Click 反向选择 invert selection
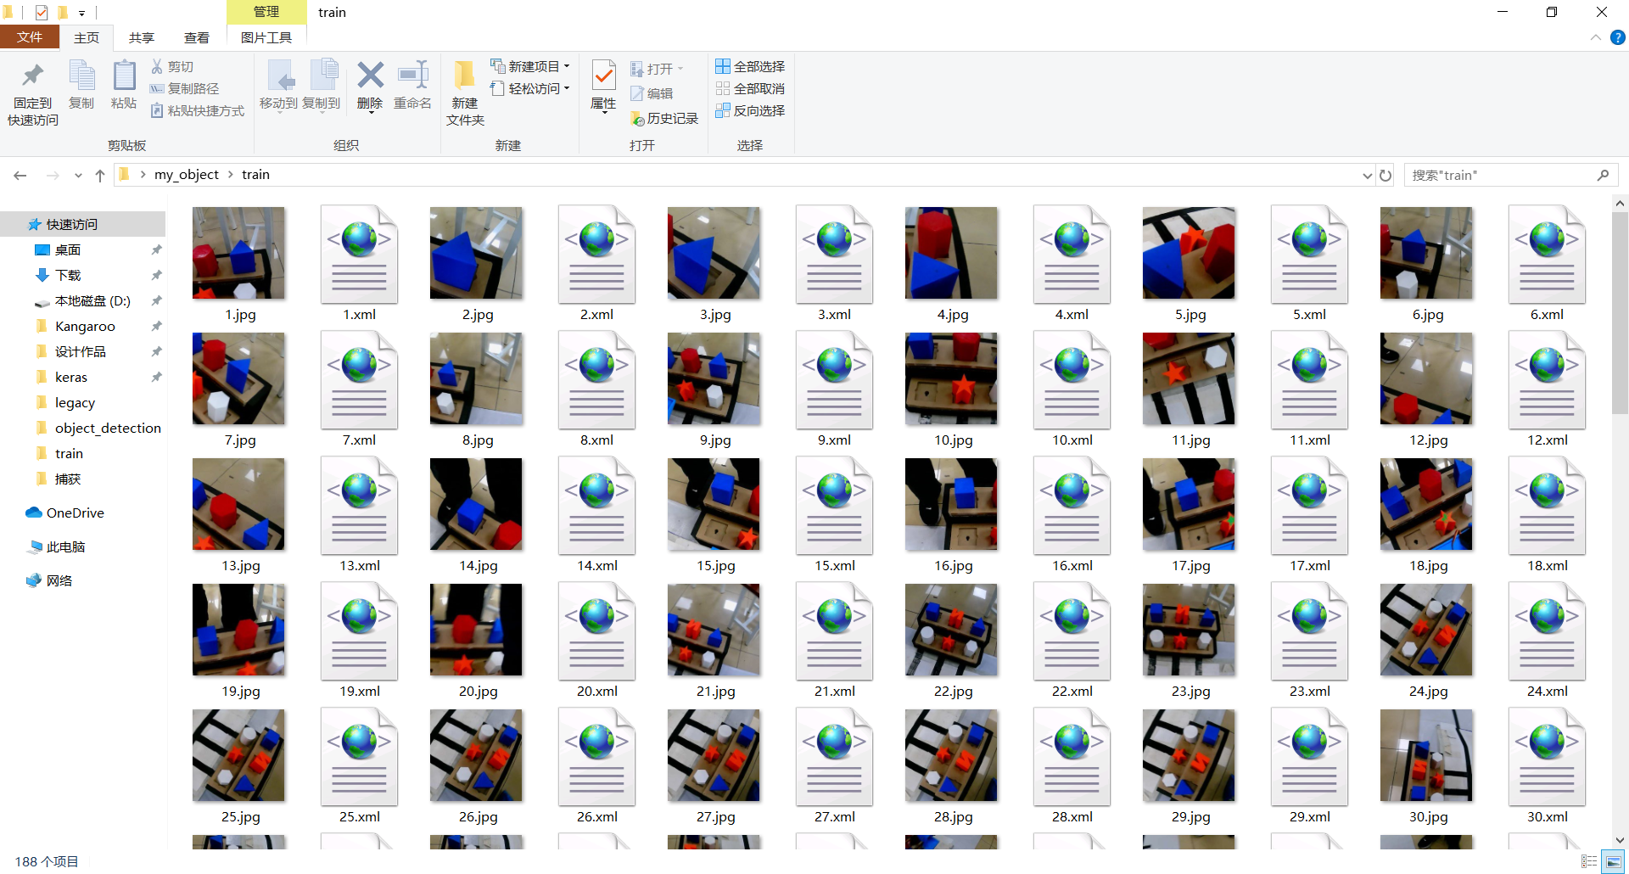This screenshot has width=1629, height=874. pyautogui.click(x=750, y=110)
